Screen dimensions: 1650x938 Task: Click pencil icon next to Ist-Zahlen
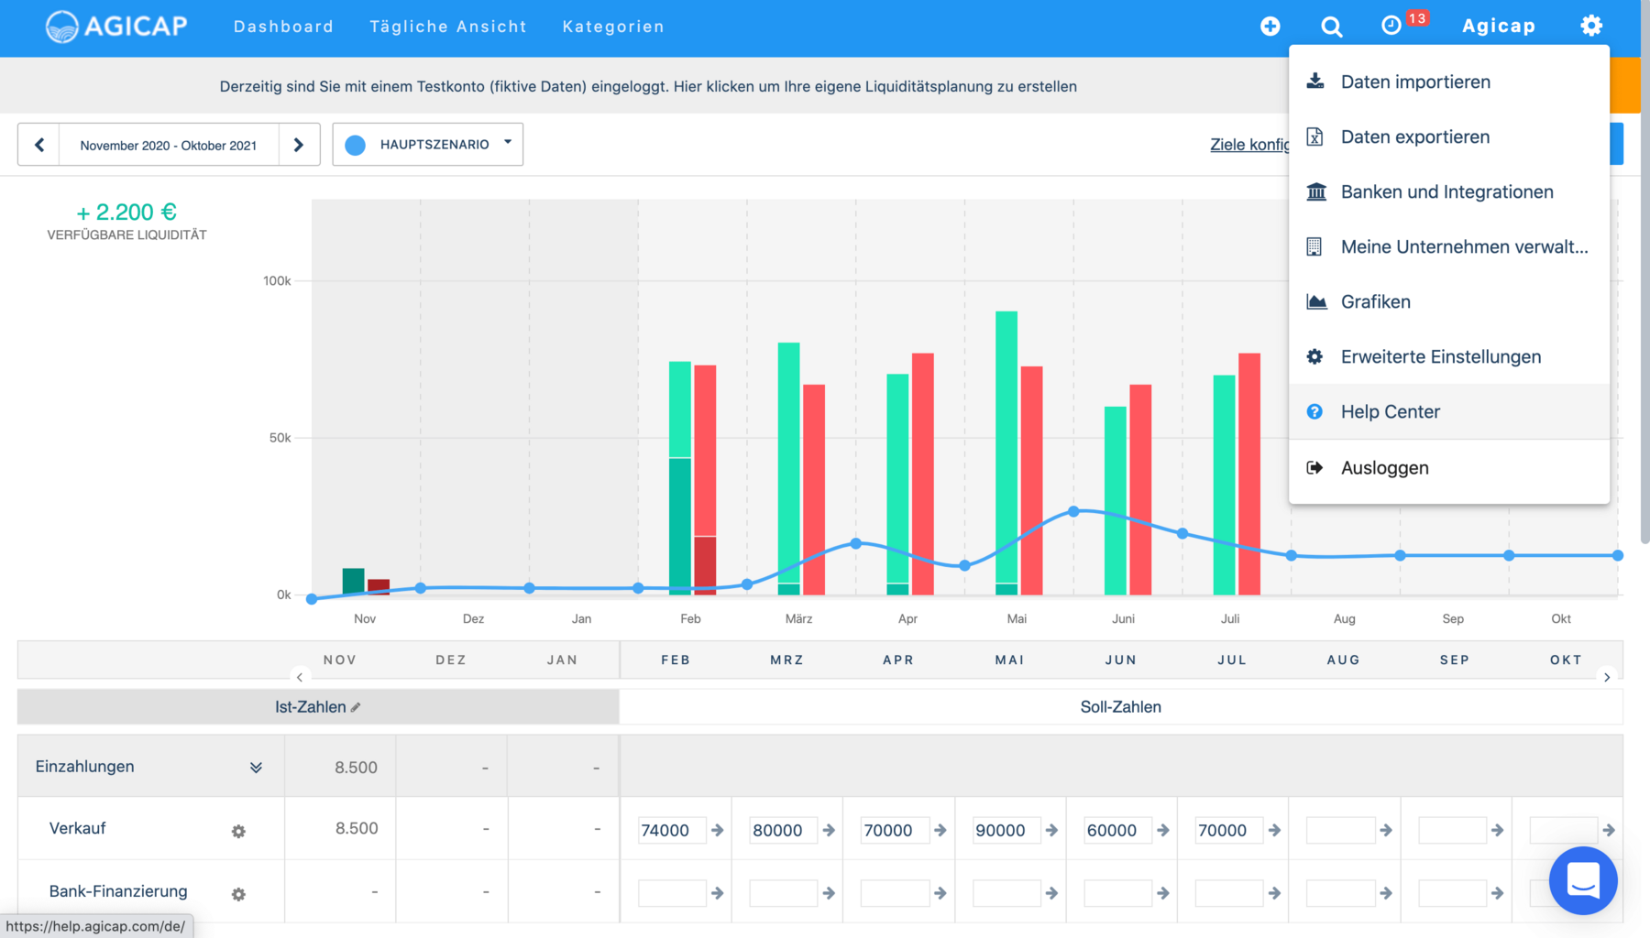[x=356, y=707]
